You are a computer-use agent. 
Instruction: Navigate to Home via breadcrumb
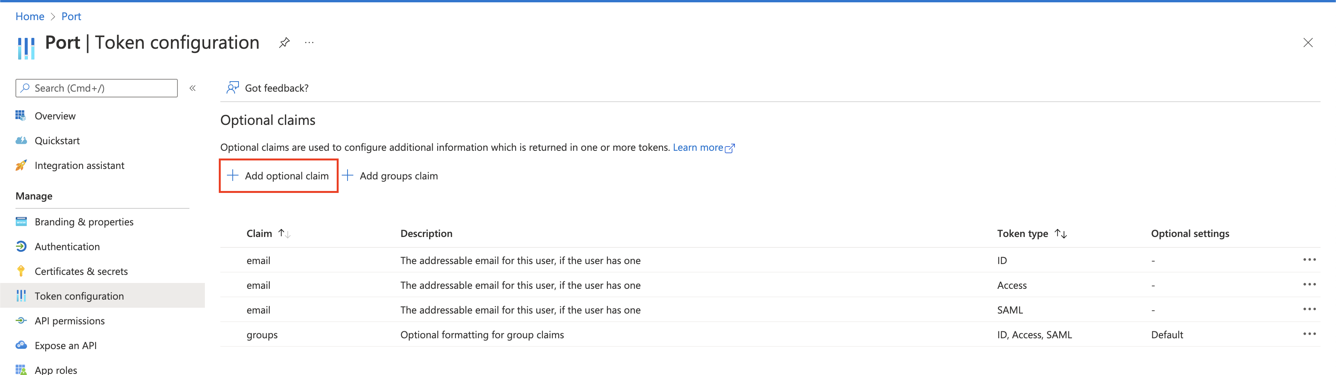click(x=30, y=16)
